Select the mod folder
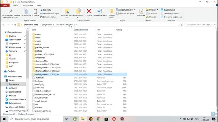 tap(37, 38)
